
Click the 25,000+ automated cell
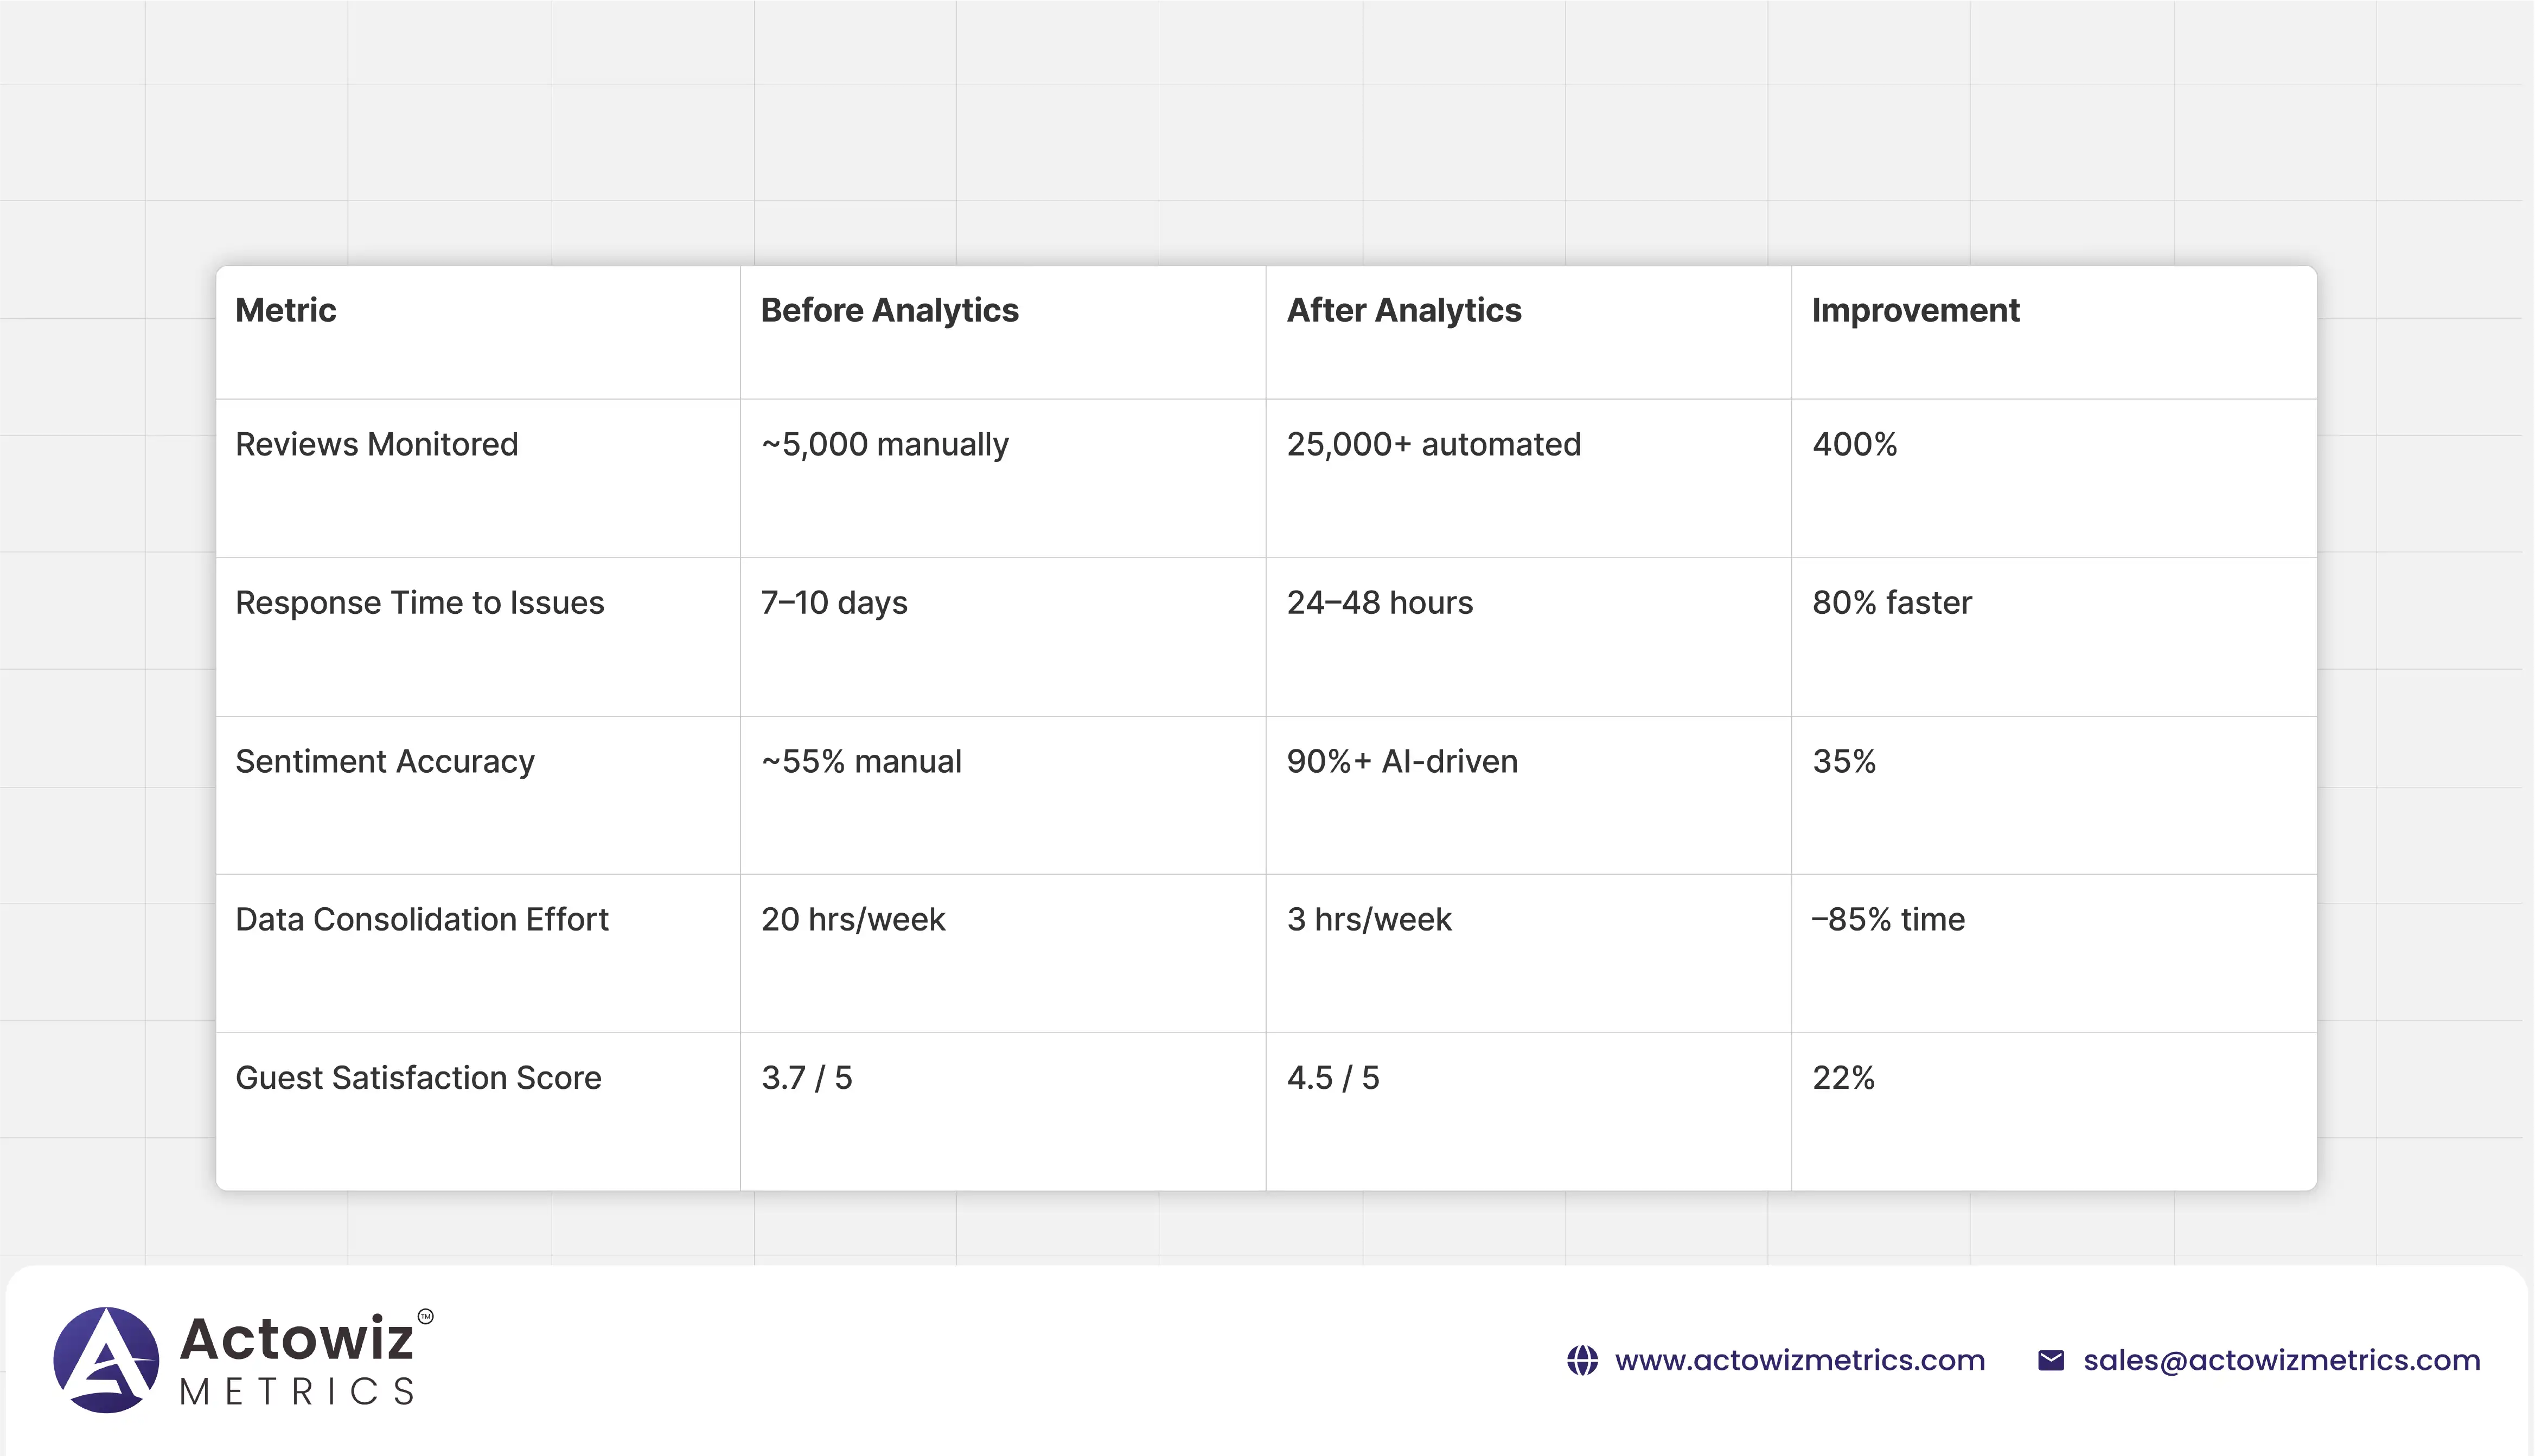pos(1434,444)
